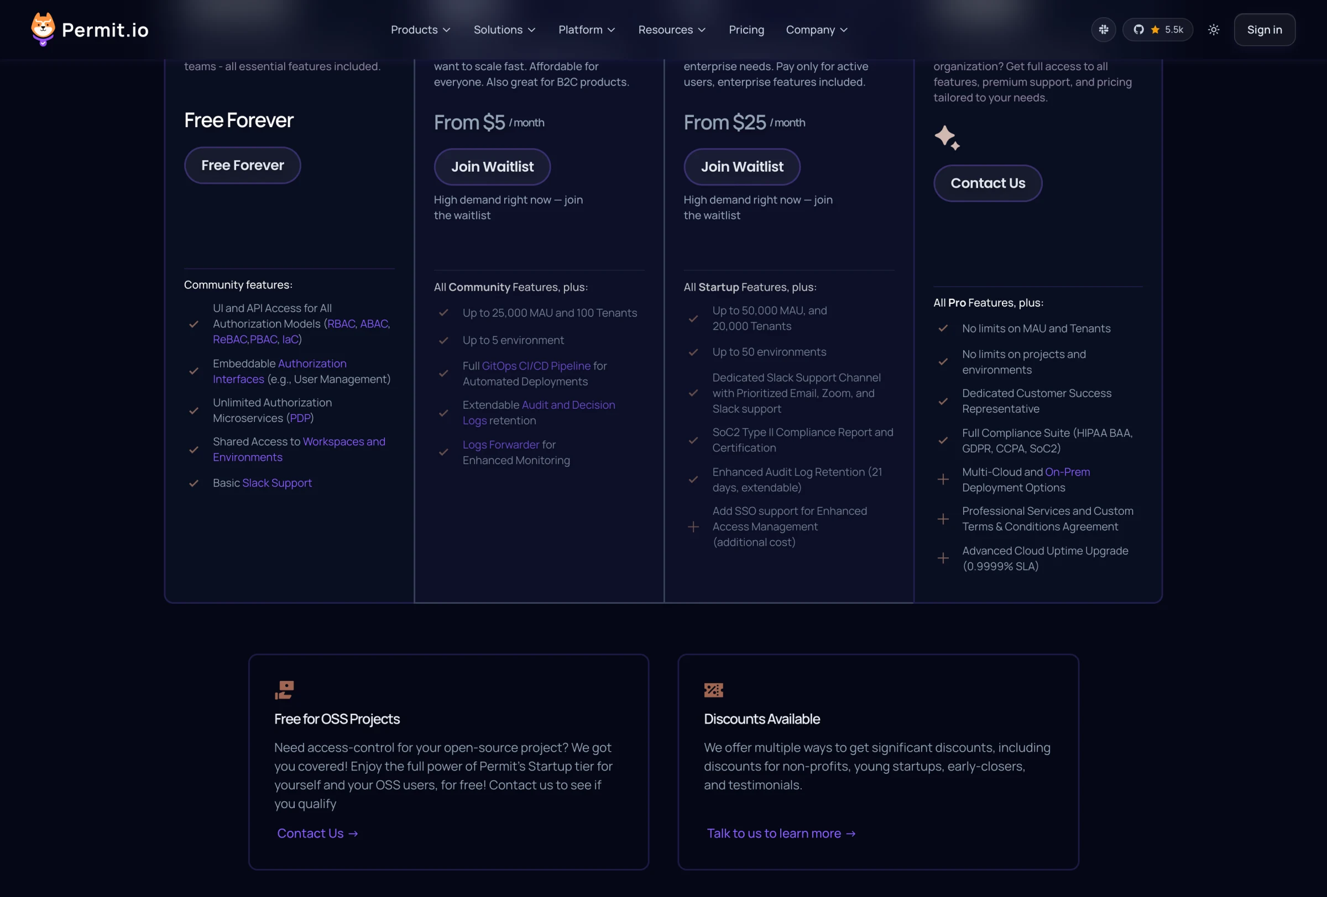Screen dimensions: 1327x897
Task: Join Waitlist for the $25 plan
Action: pyautogui.click(x=741, y=167)
